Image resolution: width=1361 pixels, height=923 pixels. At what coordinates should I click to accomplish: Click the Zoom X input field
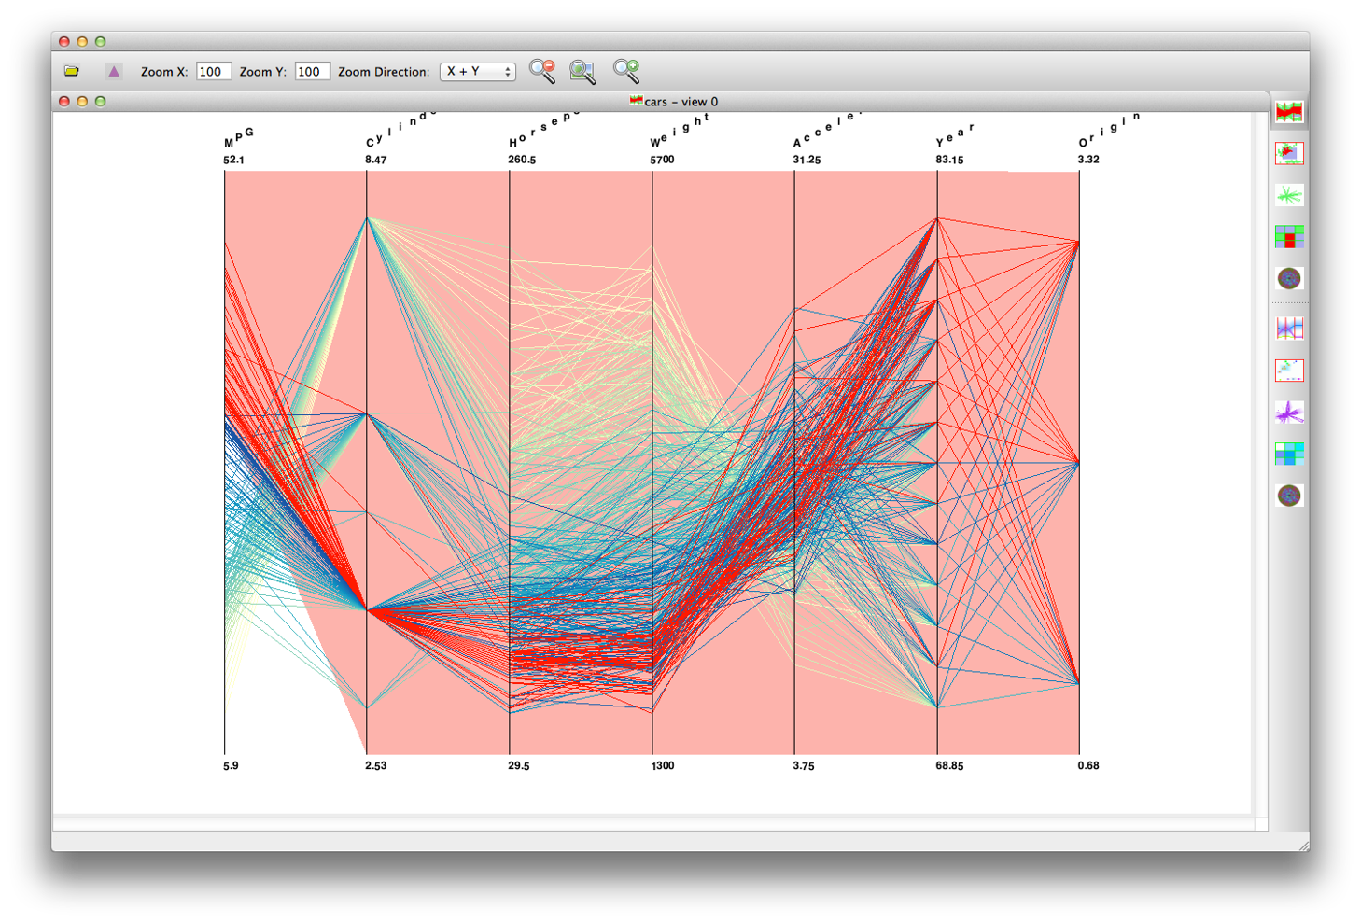[214, 72]
